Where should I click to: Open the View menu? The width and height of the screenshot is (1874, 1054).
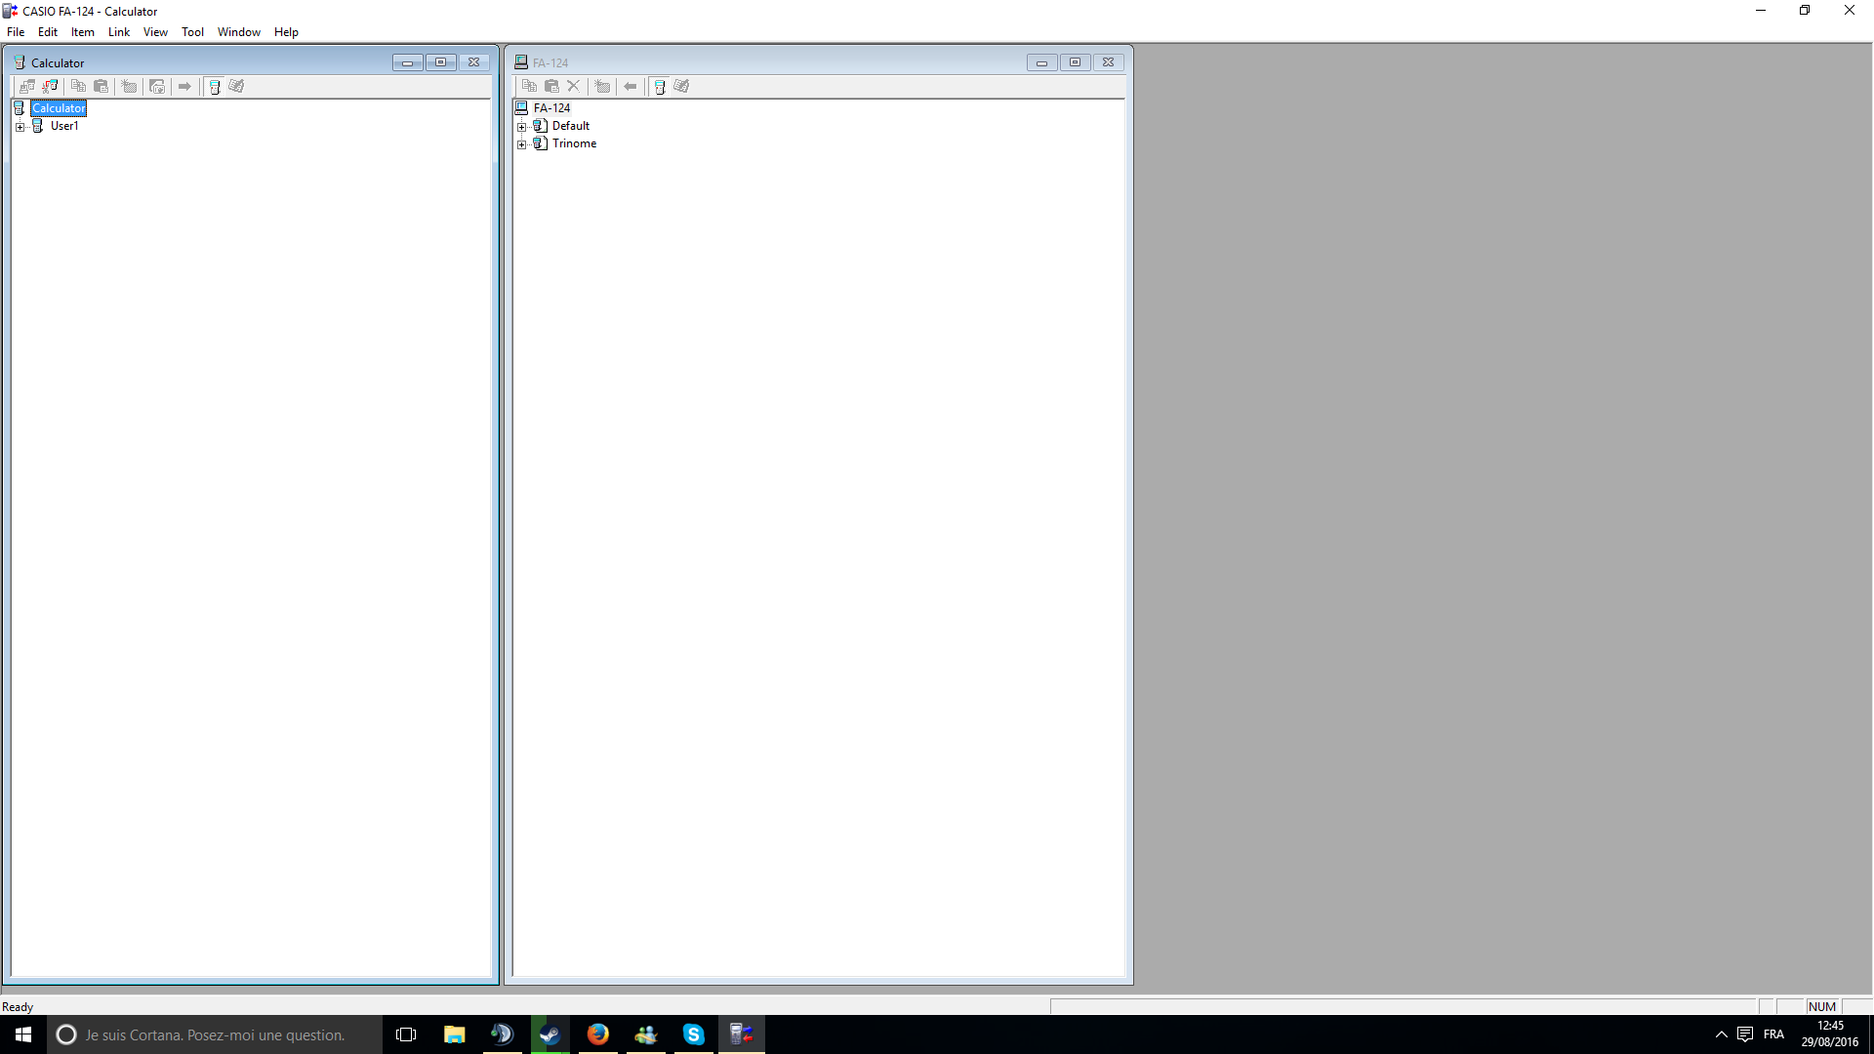pyautogui.click(x=155, y=32)
